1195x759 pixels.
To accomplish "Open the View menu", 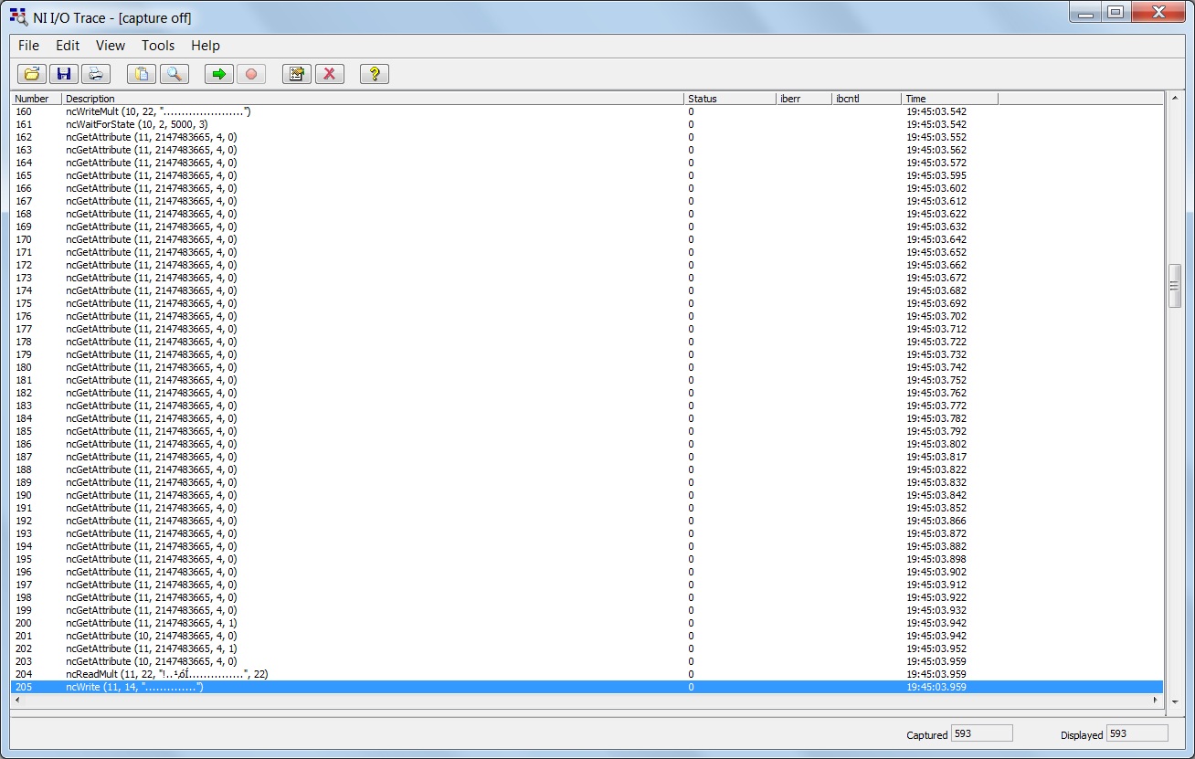I will [x=111, y=46].
